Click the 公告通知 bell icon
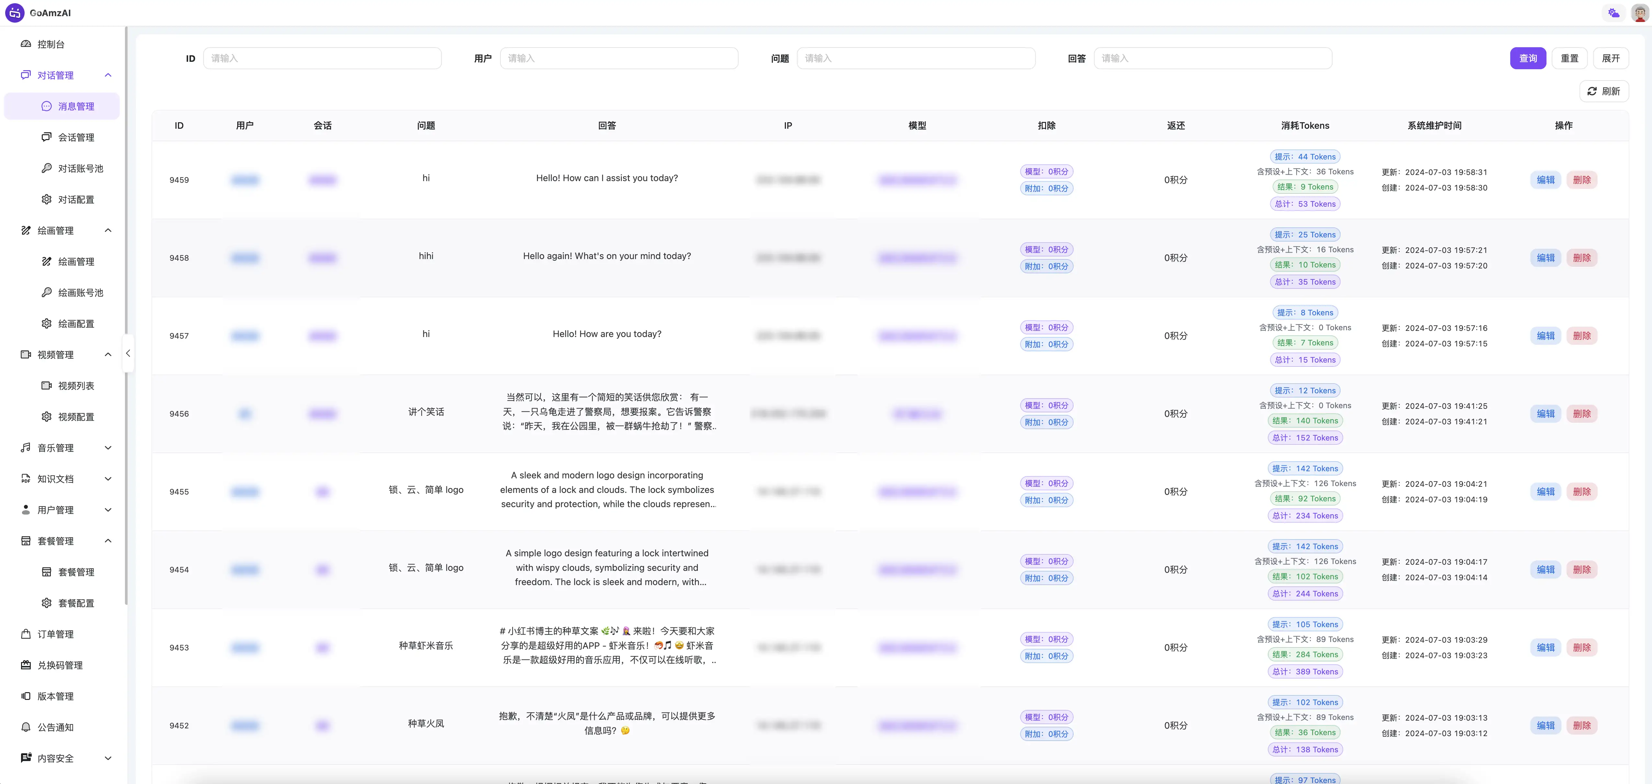The height and width of the screenshot is (784, 1652). [26, 727]
